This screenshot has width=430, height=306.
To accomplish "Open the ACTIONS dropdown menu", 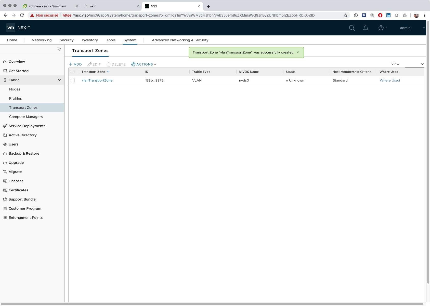I will point(144,64).
